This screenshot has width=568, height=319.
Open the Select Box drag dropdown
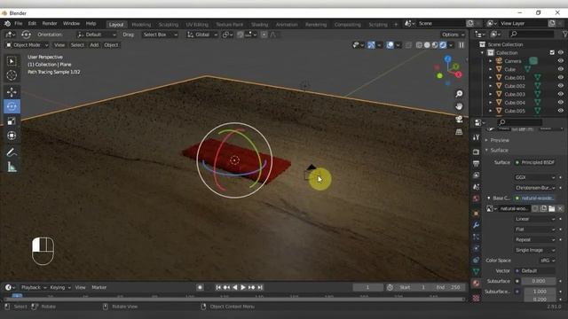(160, 35)
